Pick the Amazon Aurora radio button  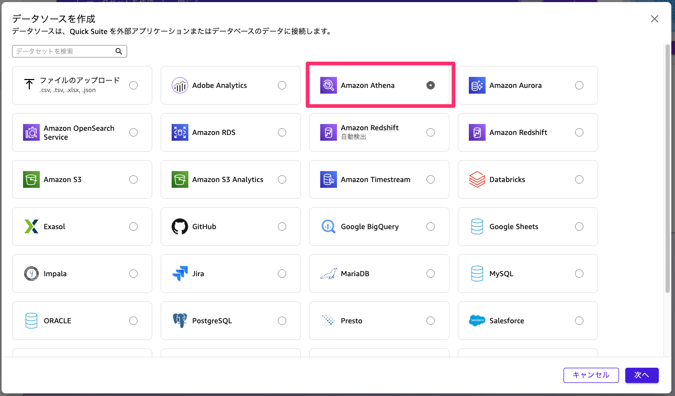(579, 85)
